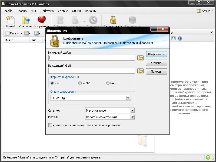Click the Encrypt padlock toolbar icon
The width and height of the screenshot is (216, 162).
point(113,20)
